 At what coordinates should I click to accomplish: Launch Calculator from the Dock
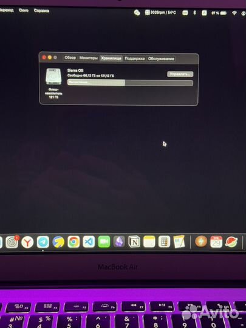(164, 242)
